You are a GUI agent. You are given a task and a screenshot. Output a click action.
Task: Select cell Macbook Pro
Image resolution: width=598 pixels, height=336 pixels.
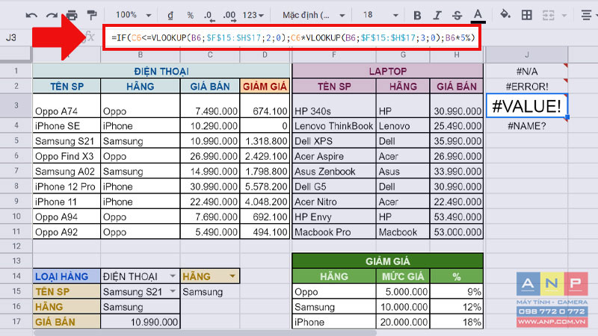pyautogui.click(x=334, y=232)
